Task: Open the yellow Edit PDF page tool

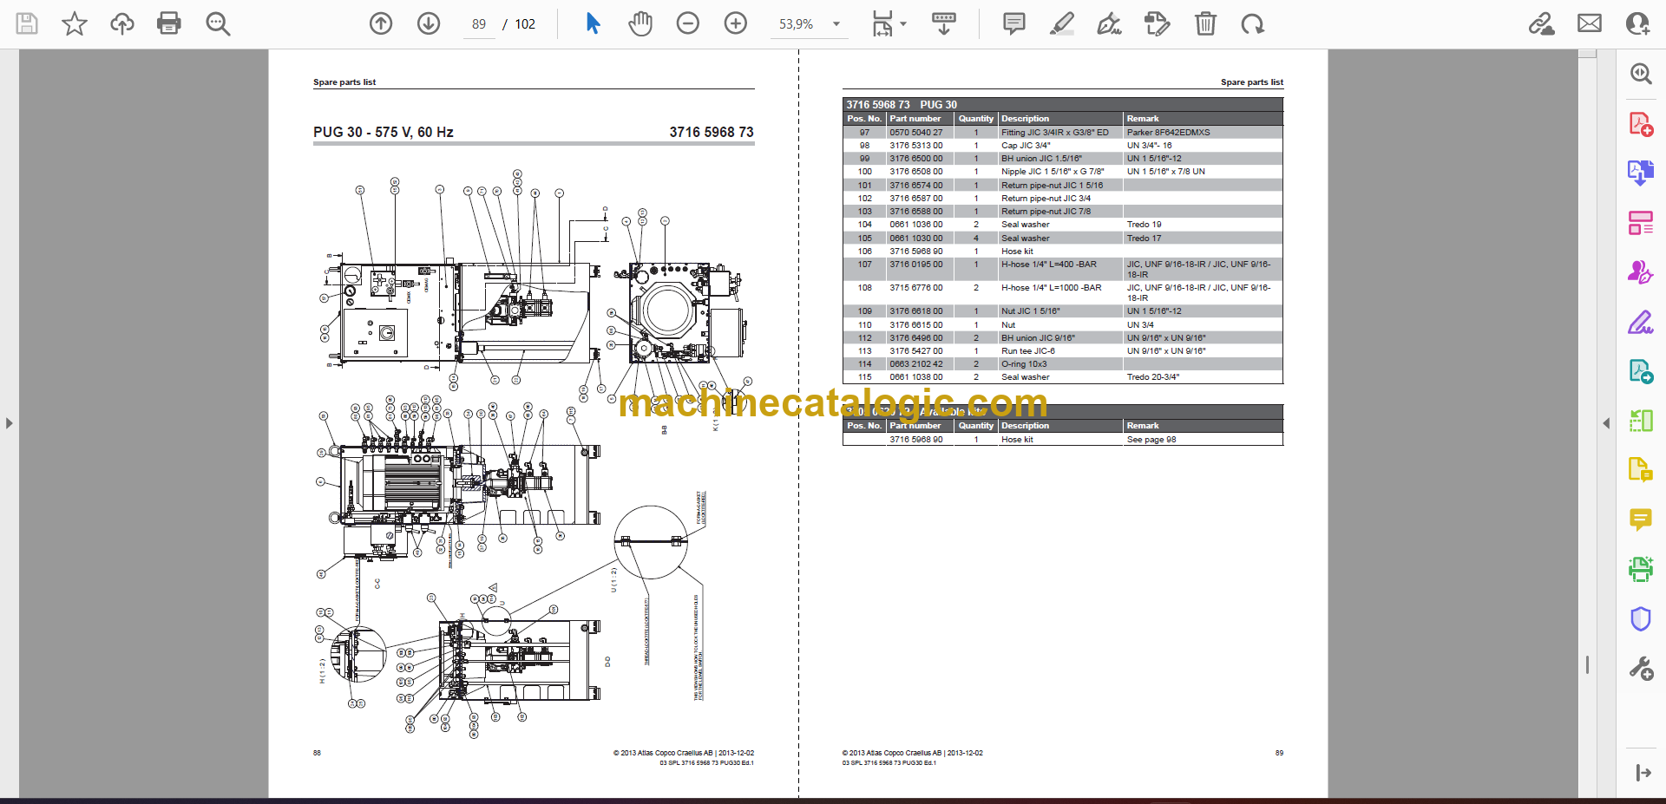Action: (x=1641, y=470)
